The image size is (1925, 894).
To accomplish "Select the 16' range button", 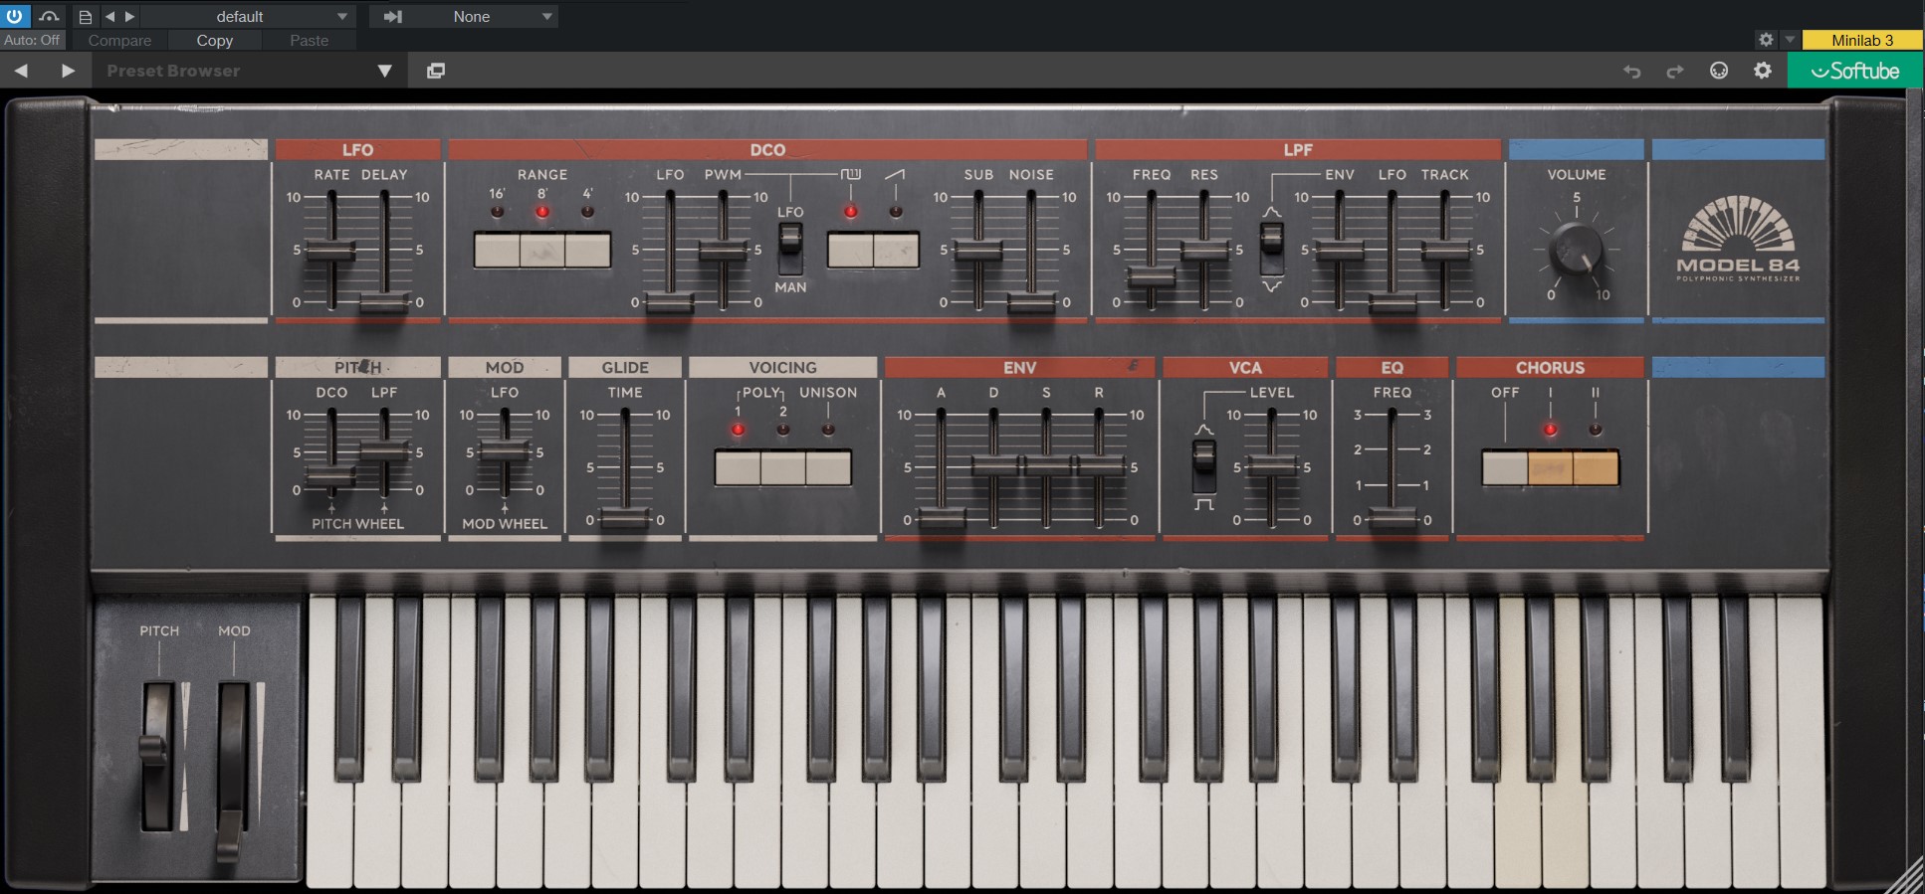I will (x=497, y=250).
